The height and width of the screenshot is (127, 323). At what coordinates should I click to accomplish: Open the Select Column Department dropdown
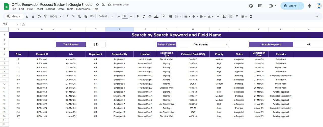tap(227, 45)
